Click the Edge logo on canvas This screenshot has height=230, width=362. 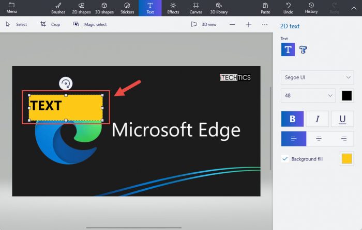(x=68, y=142)
